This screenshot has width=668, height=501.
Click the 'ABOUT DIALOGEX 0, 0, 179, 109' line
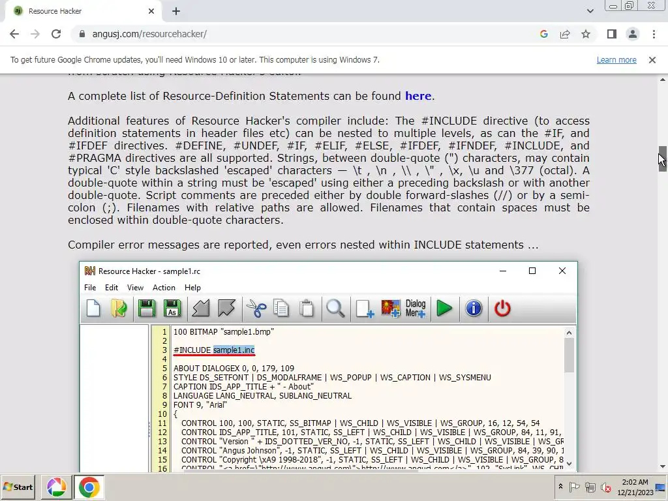tap(234, 368)
